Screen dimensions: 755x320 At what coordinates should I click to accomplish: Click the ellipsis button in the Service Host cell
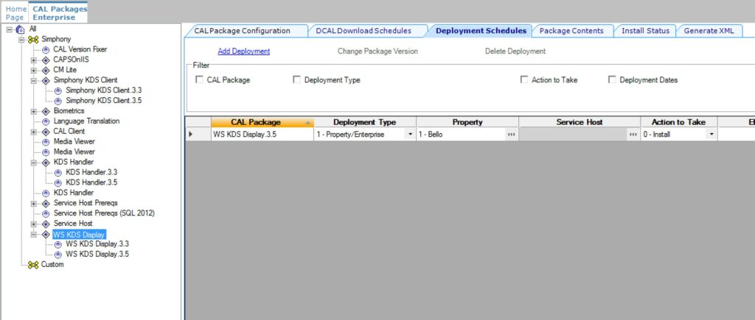(633, 135)
